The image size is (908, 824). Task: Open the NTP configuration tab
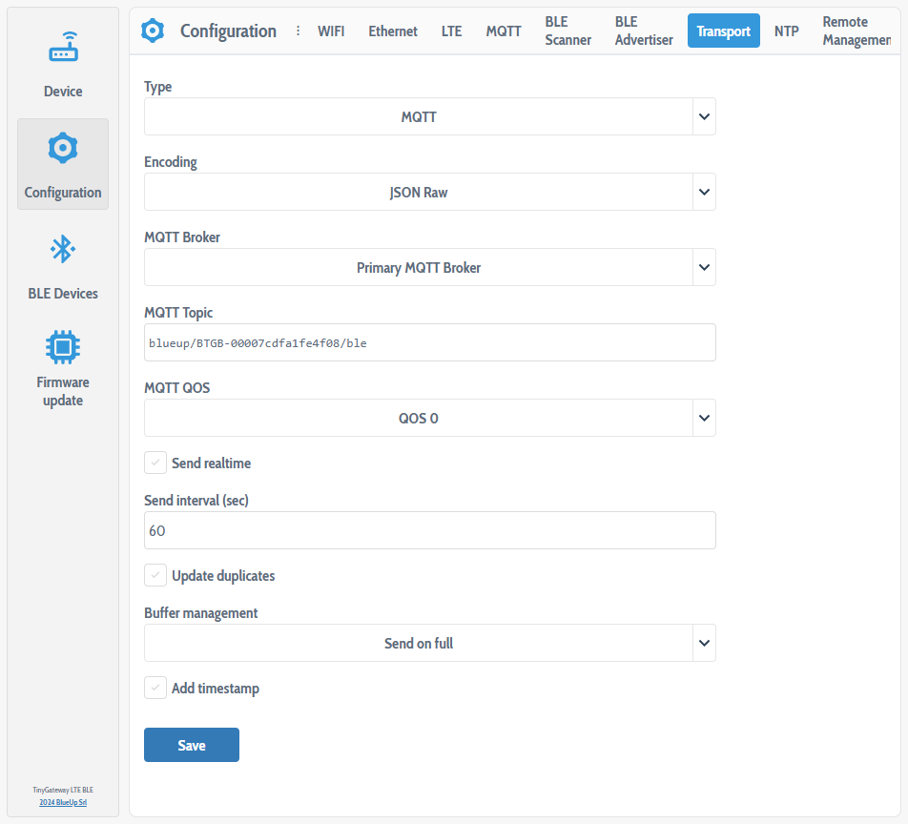[x=786, y=31]
